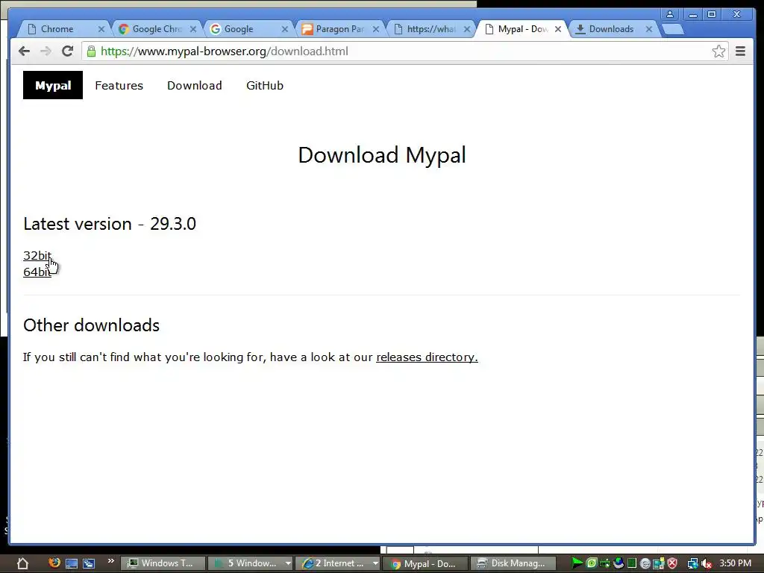This screenshot has height=573, width=764.
Task: Click the taskbar Start home icon
Action: (22, 564)
